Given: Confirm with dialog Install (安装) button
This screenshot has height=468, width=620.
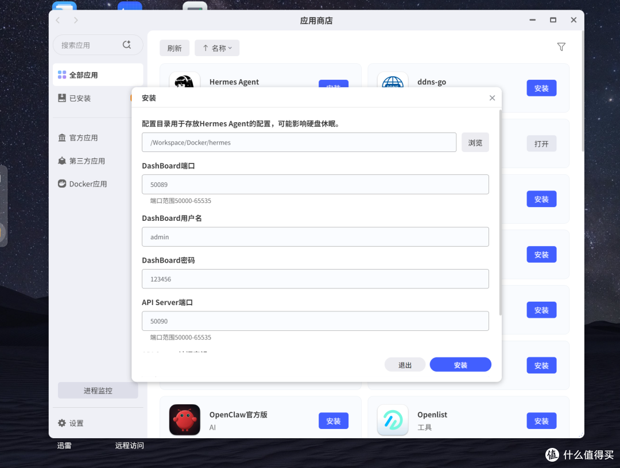Looking at the screenshot, I should [x=460, y=365].
